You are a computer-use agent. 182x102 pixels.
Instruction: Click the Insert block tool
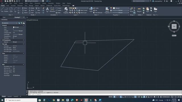[x=91, y=9]
